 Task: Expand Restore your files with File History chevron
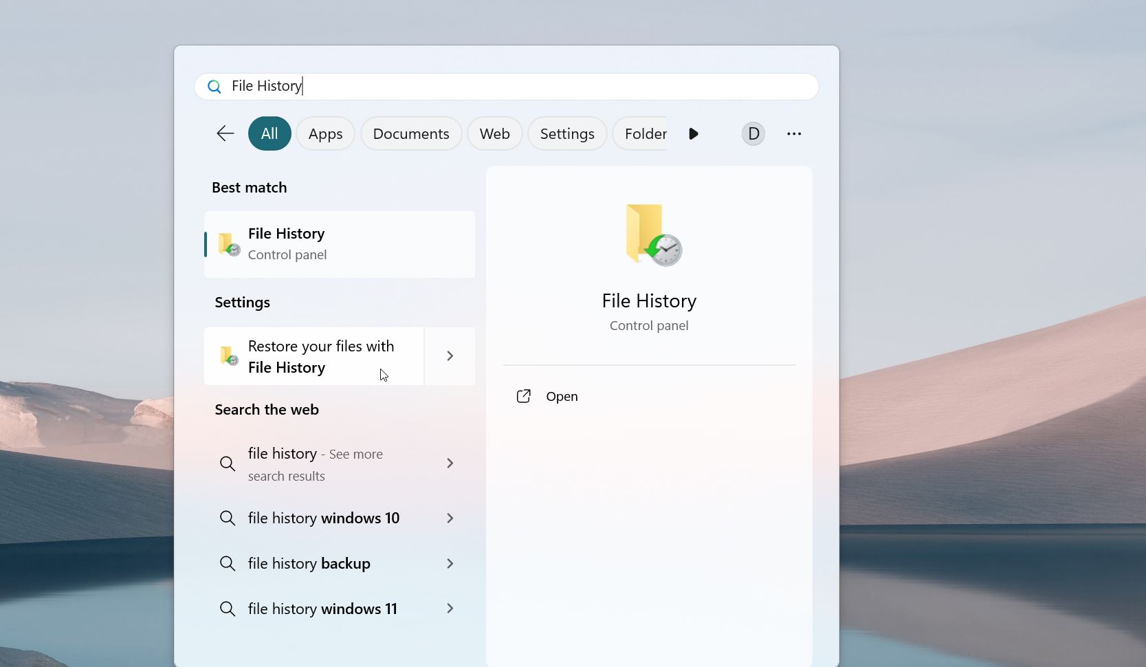450,356
